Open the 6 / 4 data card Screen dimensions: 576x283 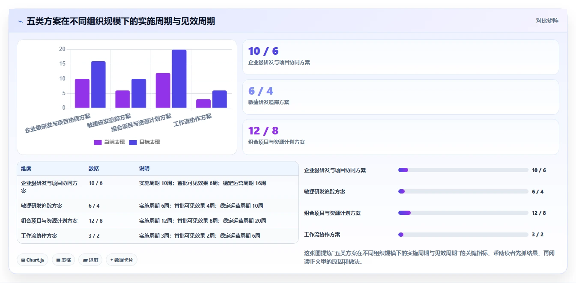(x=401, y=97)
